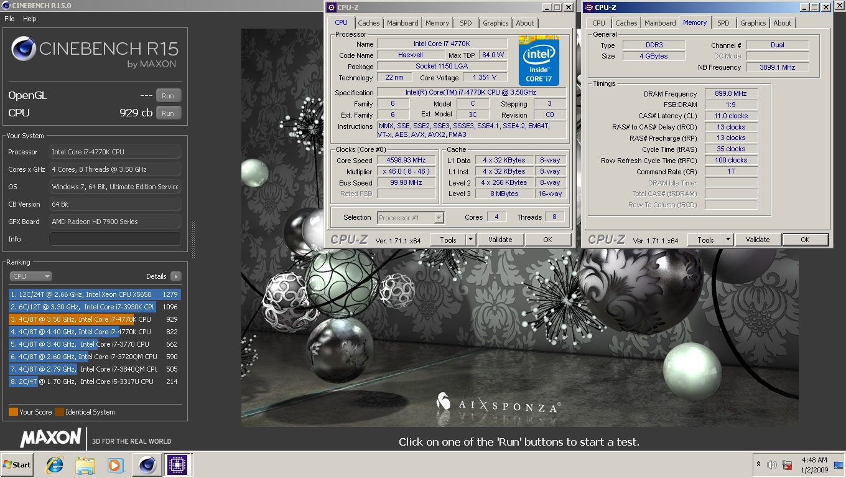The image size is (846, 478).
Task: Click the taskbar clock showing 4:48 AM
Action: coord(814,465)
